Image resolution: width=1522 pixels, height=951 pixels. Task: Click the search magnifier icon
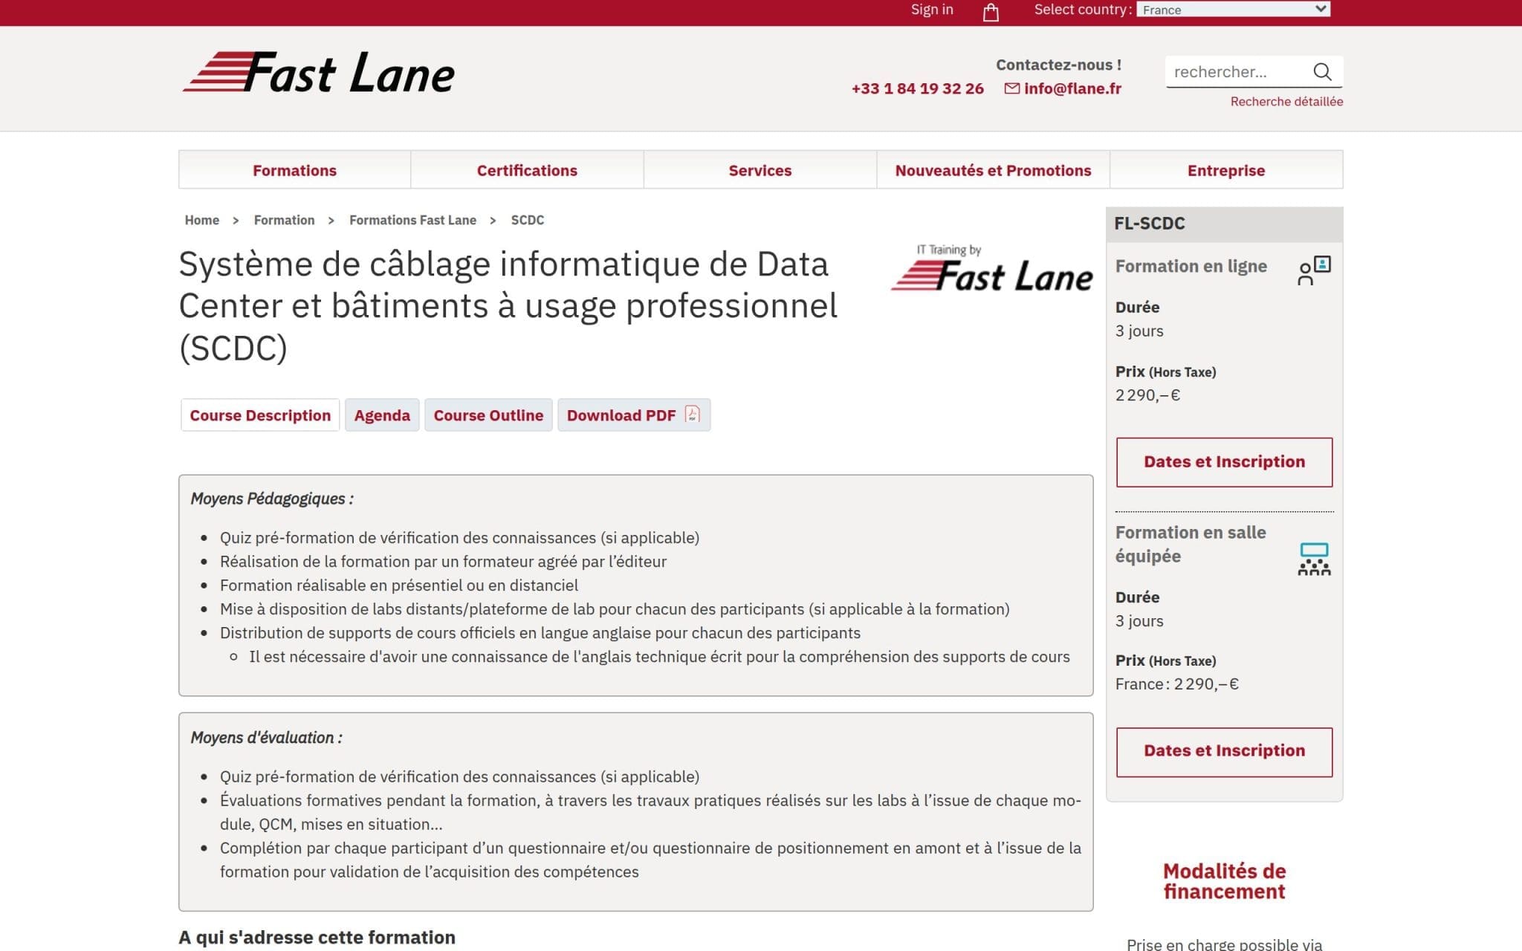(x=1322, y=71)
